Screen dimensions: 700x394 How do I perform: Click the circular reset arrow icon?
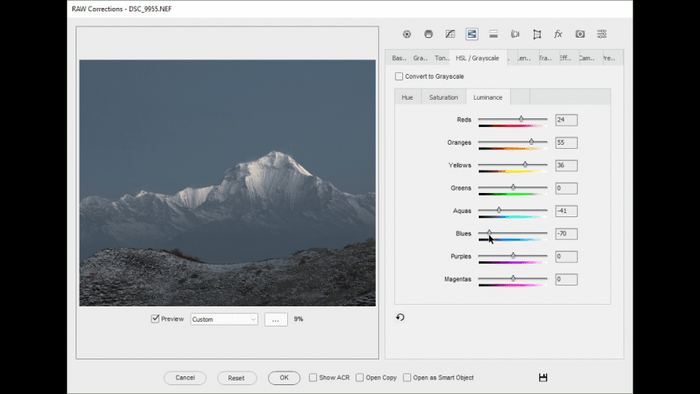pyautogui.click(x=400, y=317)
